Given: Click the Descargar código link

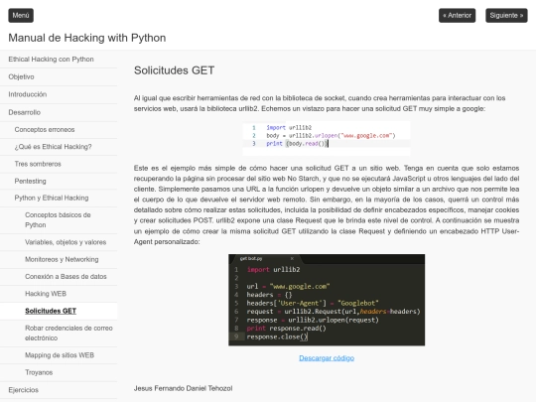Looking at the screenshot, I should pos(327,358).
